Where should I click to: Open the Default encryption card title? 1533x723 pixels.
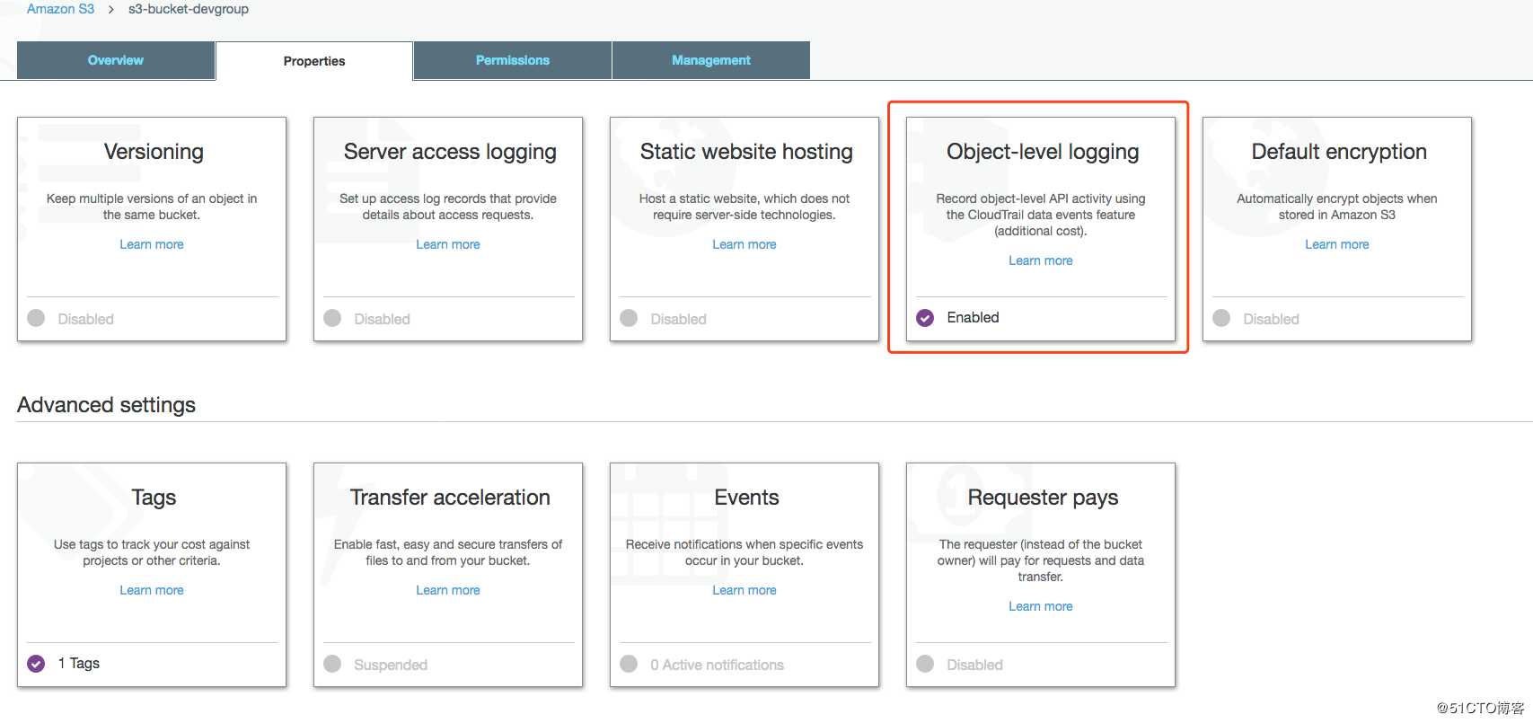click(1339, 152)
